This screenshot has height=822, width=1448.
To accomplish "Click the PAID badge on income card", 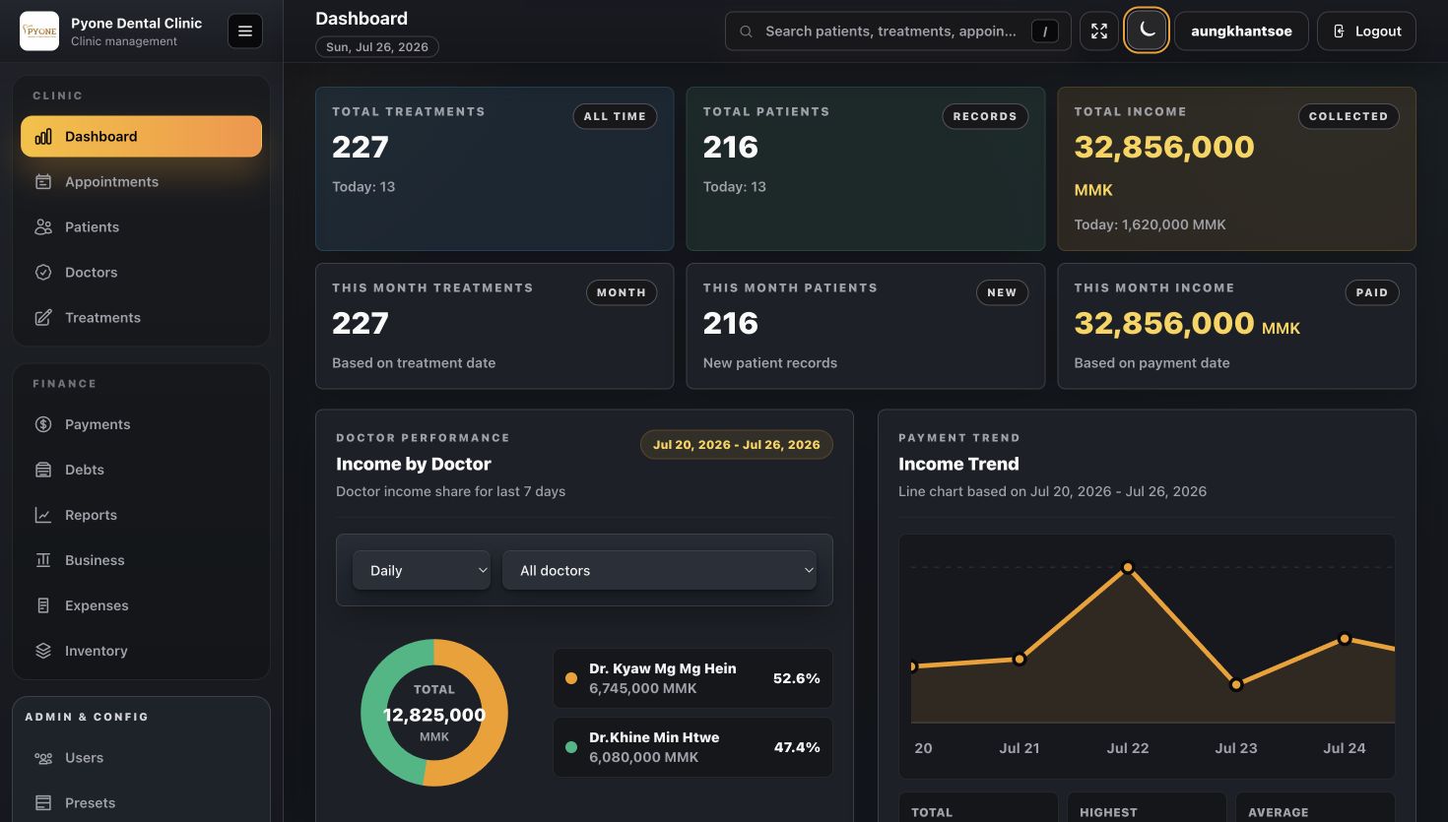I will point(1372,292).
